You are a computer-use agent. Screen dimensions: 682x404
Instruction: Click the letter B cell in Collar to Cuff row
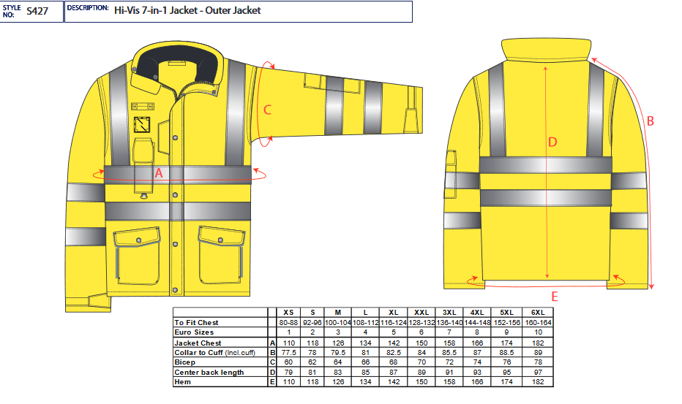click(272, 353)
